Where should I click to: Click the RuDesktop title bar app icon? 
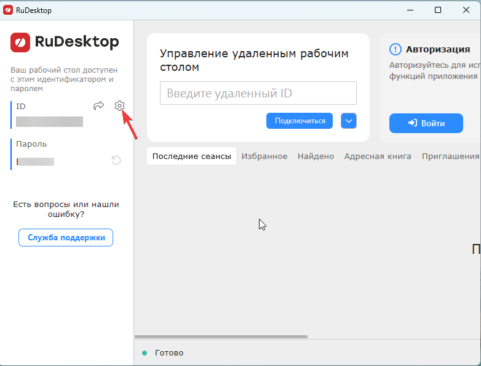click(x=7, y=10)
